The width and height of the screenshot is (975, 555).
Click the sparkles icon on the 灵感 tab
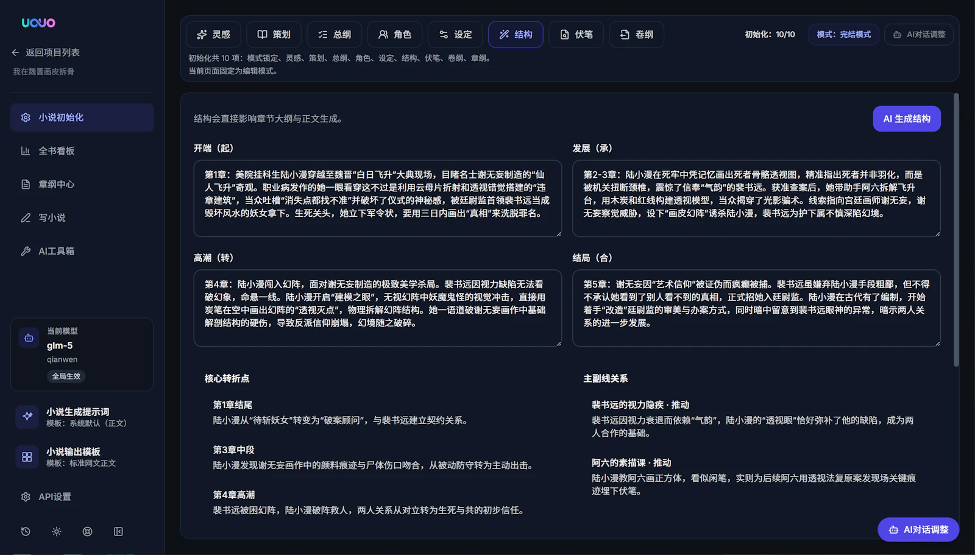[202, 35]
